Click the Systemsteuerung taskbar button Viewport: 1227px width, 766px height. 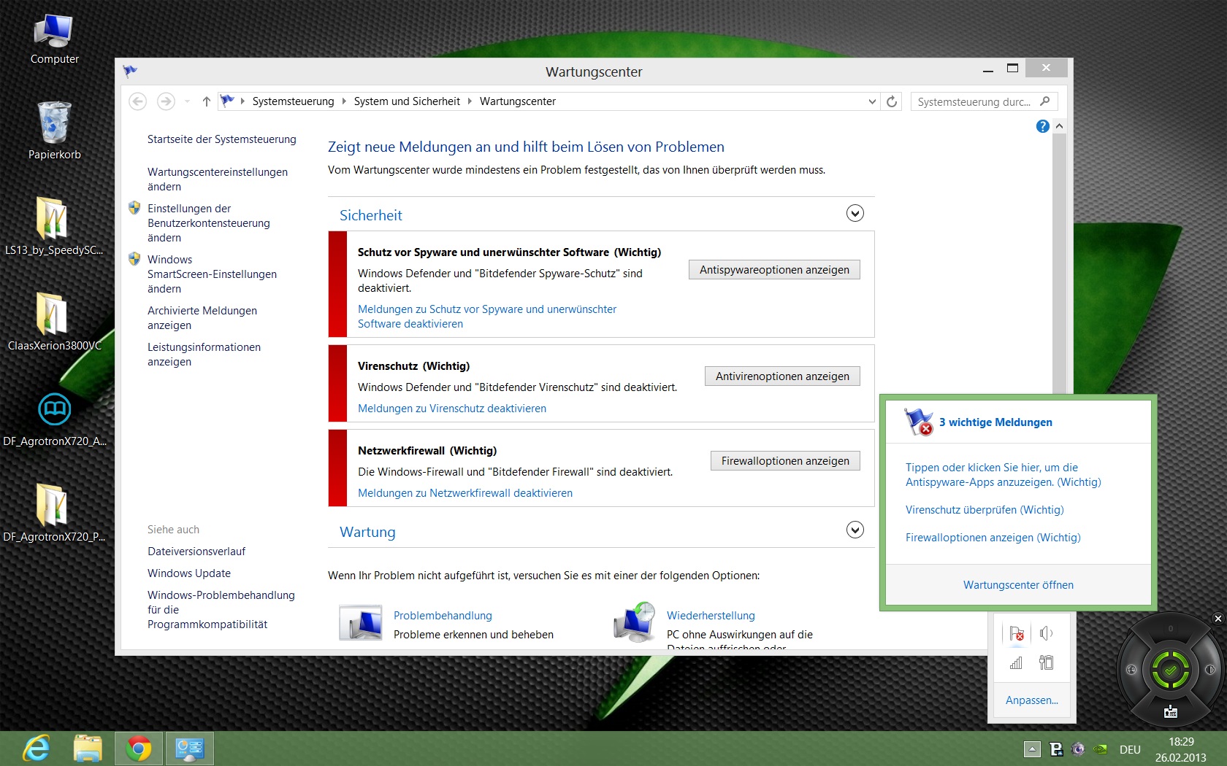click(x=189, y=748)
